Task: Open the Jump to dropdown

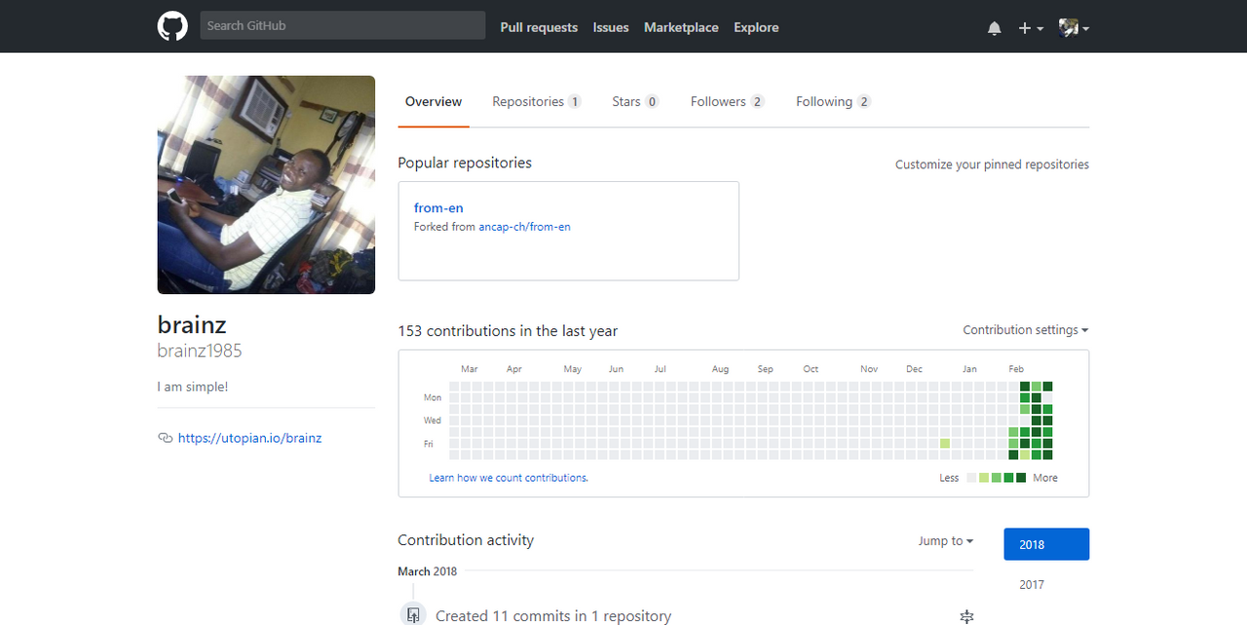Action: pyautogui.click(x=945, y=540)
